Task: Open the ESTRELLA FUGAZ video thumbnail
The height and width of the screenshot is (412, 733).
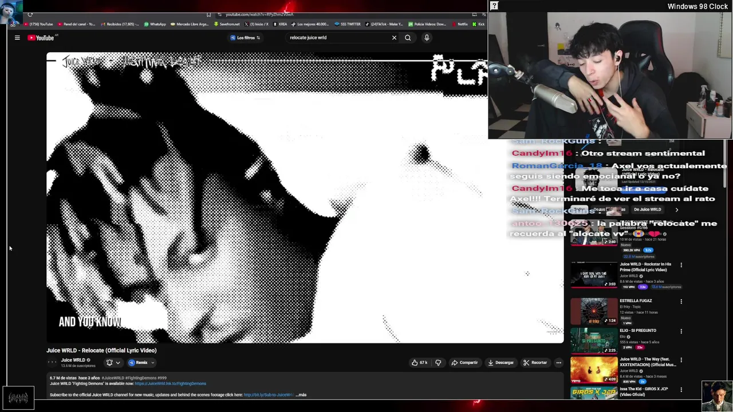Action: 594,311
